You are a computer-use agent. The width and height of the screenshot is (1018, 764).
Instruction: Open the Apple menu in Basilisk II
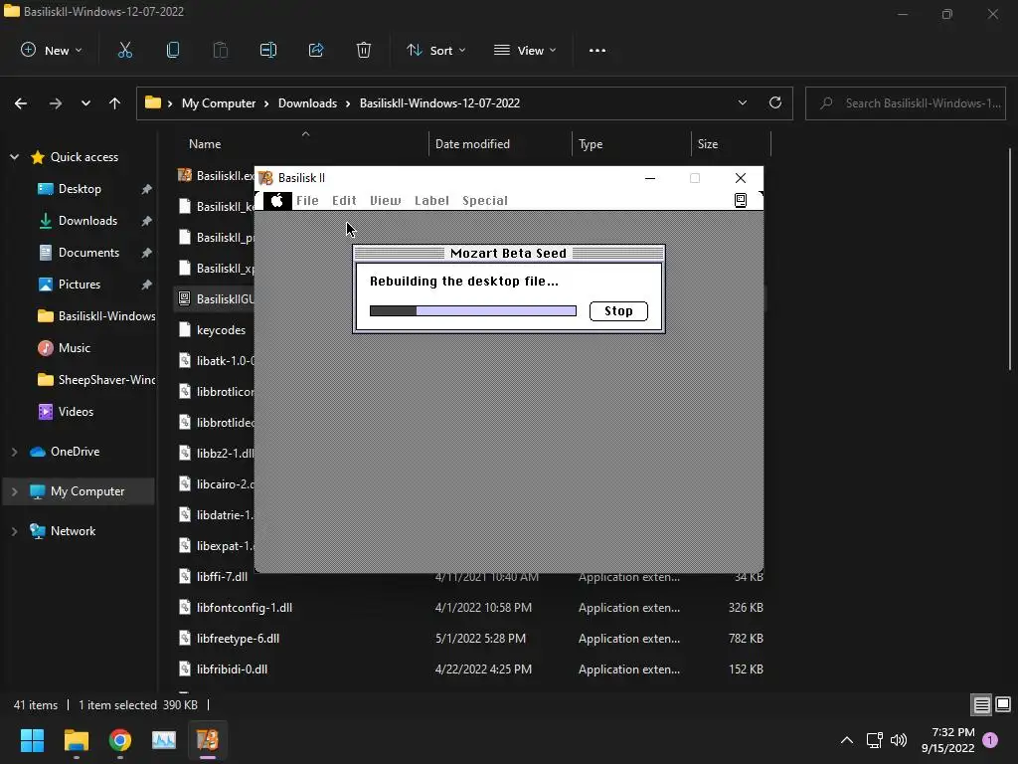[x=277, y=201]
